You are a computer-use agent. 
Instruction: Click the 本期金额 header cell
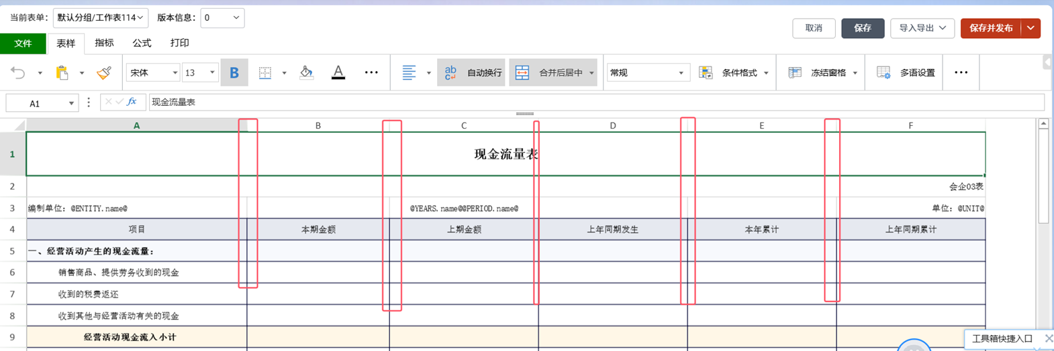coord(318,229)
